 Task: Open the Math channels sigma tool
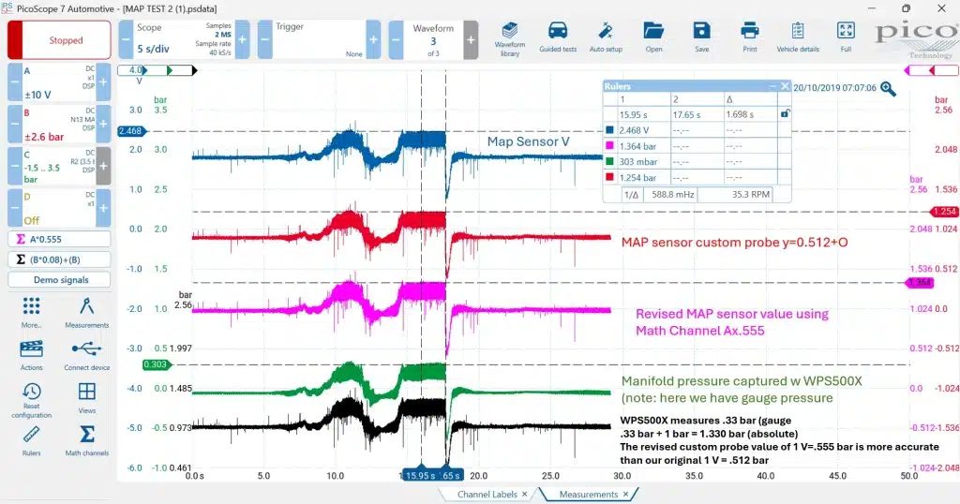[x=87, y=440]
